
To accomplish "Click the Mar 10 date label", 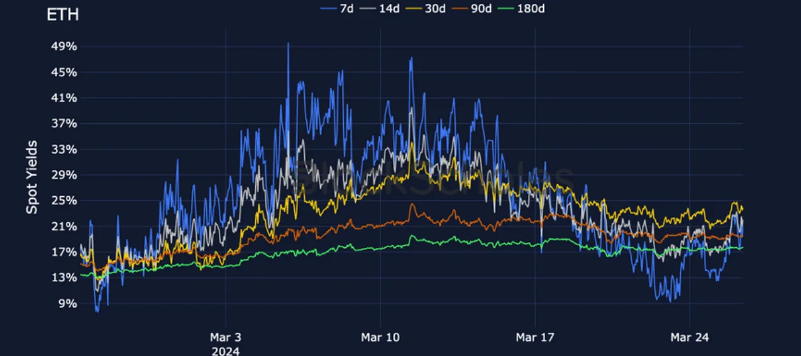I will pos(380,338).
